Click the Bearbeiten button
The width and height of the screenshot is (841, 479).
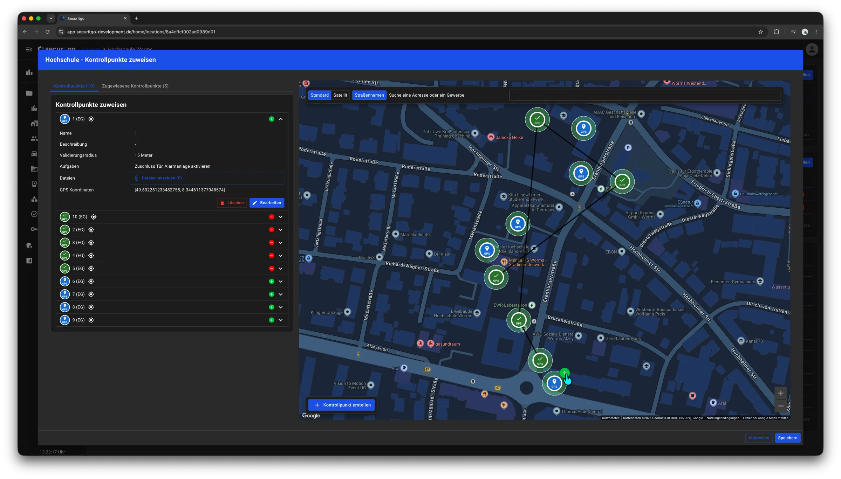pyautogui.click(x=267, y=203)
